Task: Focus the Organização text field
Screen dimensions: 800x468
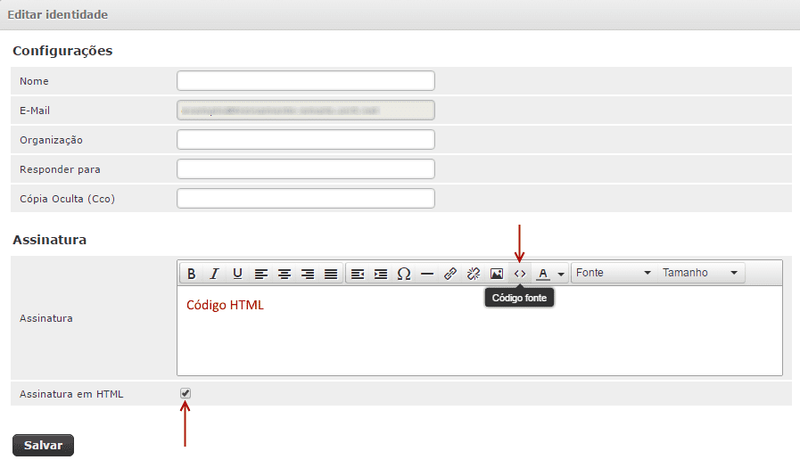Action: [x=305, y=140]
